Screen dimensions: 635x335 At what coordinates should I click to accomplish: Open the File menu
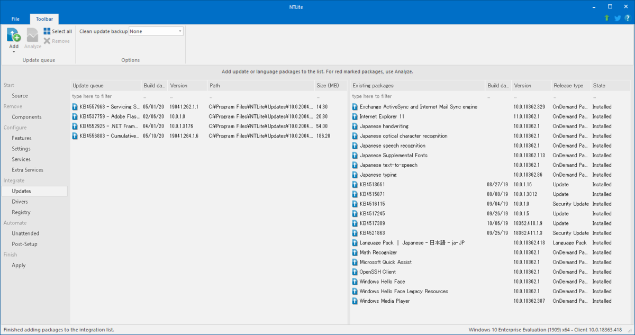click(x=15, y=19)
